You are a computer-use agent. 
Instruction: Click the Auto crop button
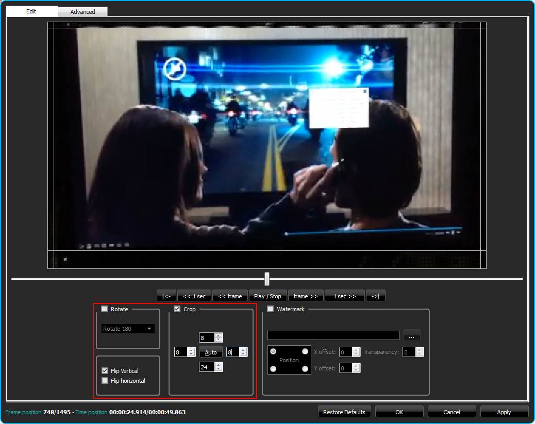[x=211, y=352]
